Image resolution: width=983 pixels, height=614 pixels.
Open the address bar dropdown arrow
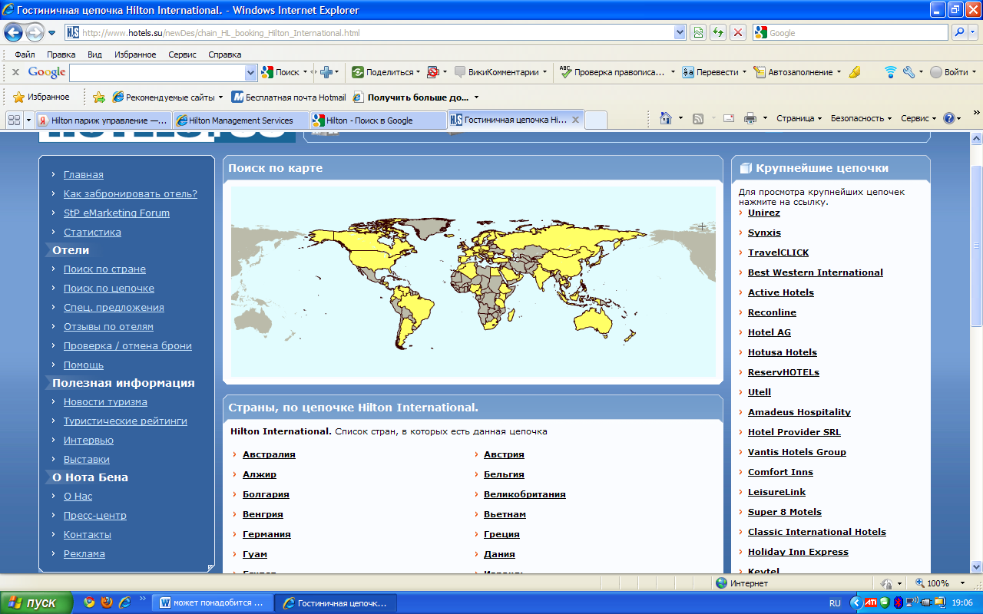click(680, 33)
